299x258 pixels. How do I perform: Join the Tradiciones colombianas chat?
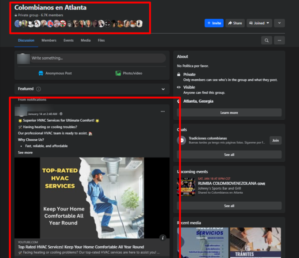[275, 140]
